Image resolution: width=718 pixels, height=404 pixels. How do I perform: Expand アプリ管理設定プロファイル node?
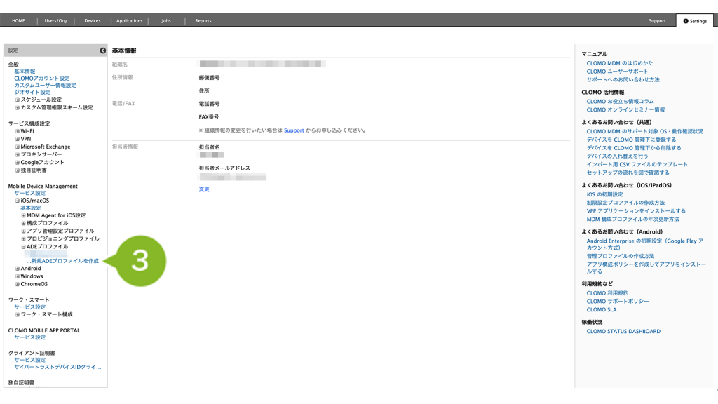pyautogui.click(x=23, y=231)
